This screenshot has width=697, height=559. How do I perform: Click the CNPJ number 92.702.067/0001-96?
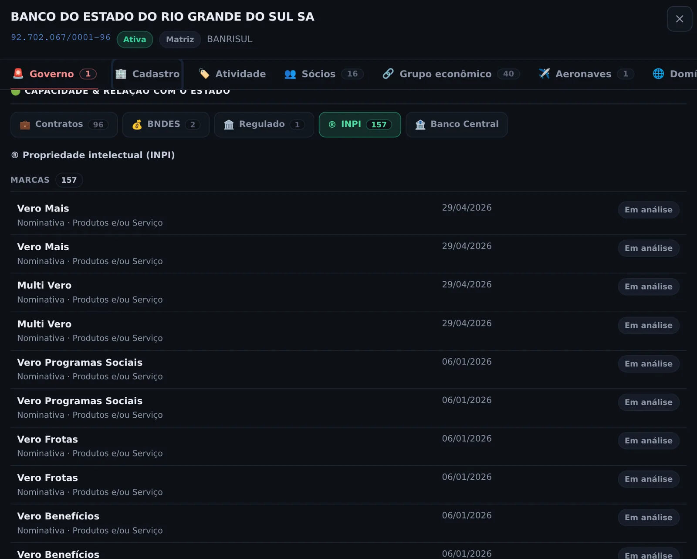pyautogui.click(x=61, y=37)
